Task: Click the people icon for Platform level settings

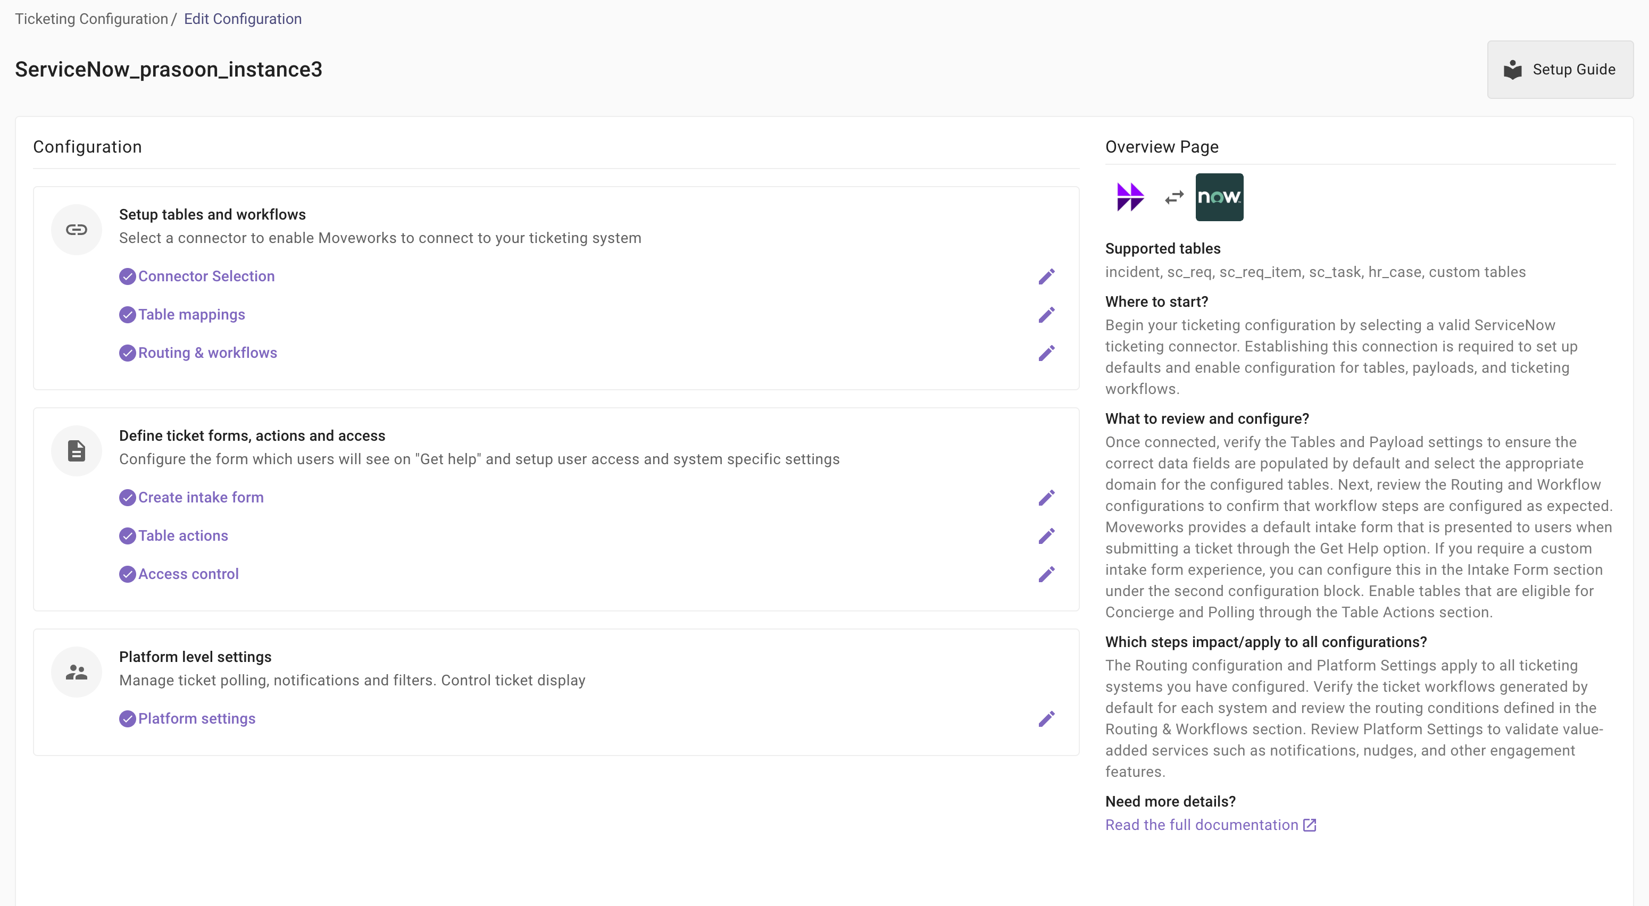Action: point(76,673)
